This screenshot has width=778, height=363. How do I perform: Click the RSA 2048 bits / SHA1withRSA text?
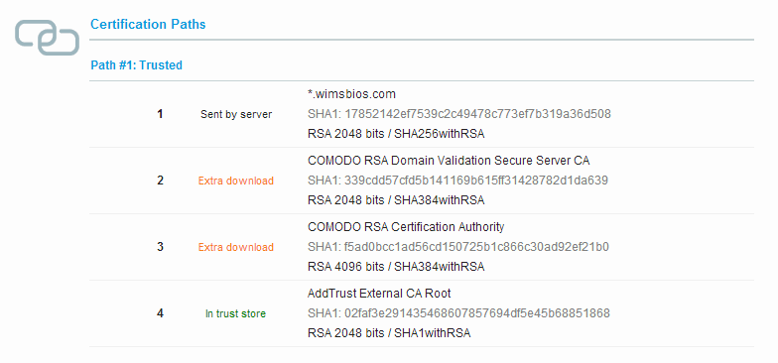click(x=389, y=333)
